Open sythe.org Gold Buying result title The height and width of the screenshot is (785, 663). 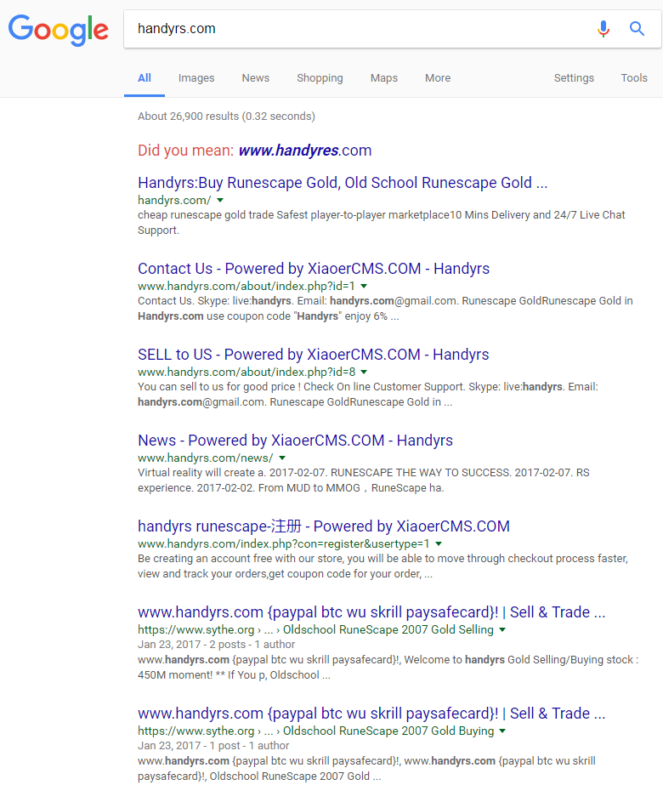tap(371, 714)
